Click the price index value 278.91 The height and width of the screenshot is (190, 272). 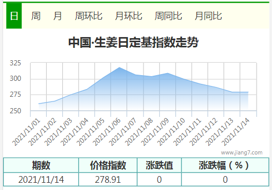(108, 179)
